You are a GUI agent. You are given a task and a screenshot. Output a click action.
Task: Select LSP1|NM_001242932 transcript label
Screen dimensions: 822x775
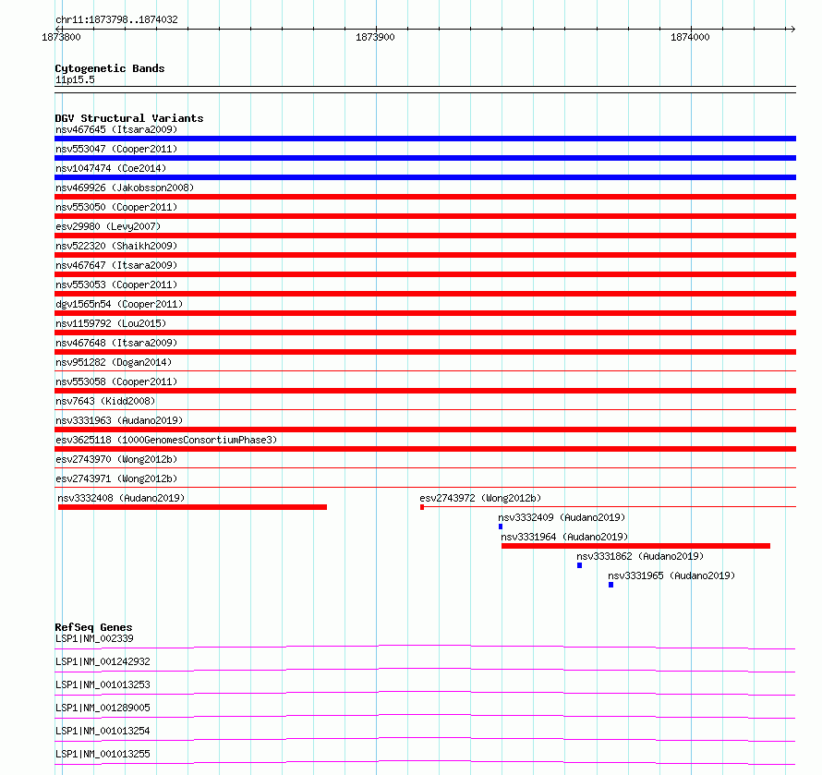point(103,661)
